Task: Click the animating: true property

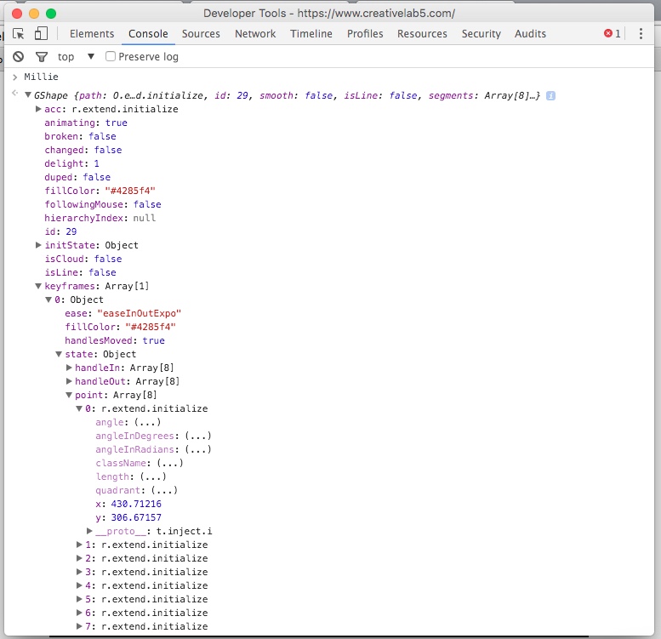Action: [86, 123]
